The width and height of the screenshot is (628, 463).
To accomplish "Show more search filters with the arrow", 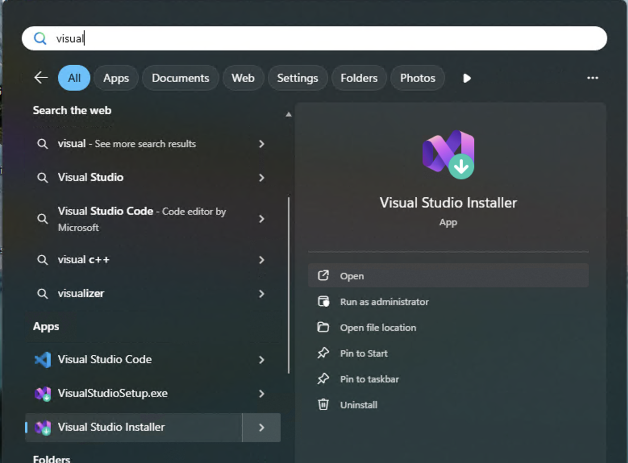I will [466, 78].
